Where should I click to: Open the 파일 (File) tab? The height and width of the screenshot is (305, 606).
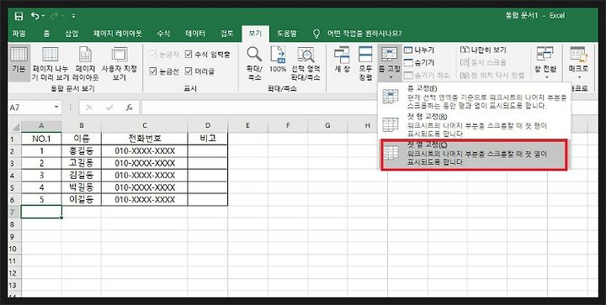19,34
